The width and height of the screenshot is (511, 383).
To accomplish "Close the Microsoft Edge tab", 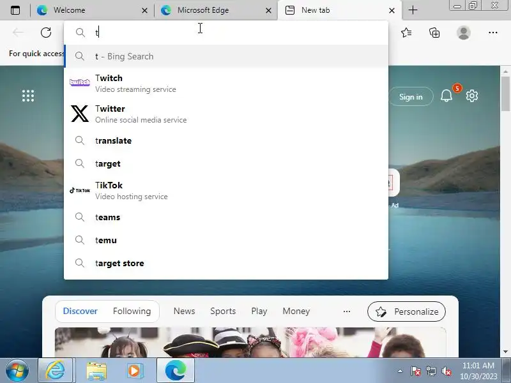I will [268, 11].
